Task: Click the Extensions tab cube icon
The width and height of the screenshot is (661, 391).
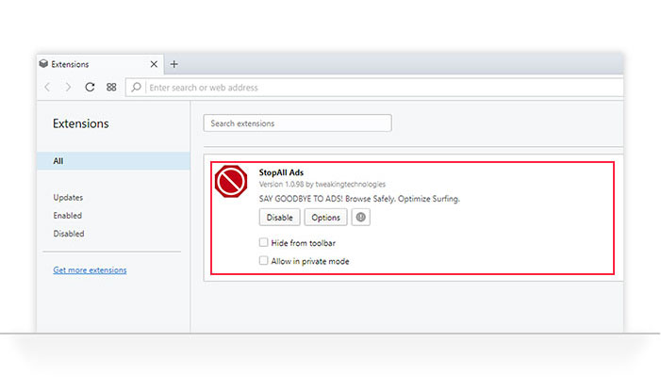Action: tap(43, 64)
